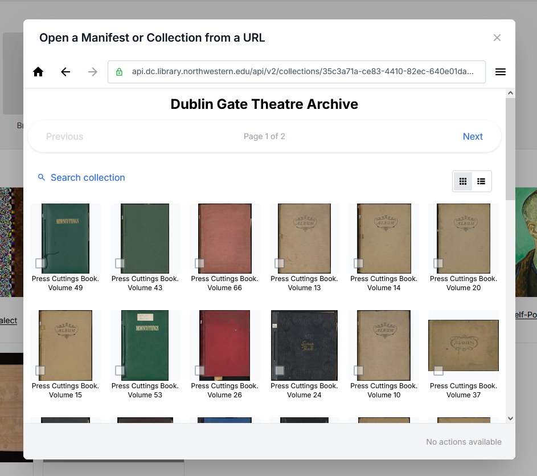Viewport: 537px width, 476px height.
Task: Check the checkbox on Press Cuttings Volume 49
Action: pyautogui.click(x=40, y=263)
